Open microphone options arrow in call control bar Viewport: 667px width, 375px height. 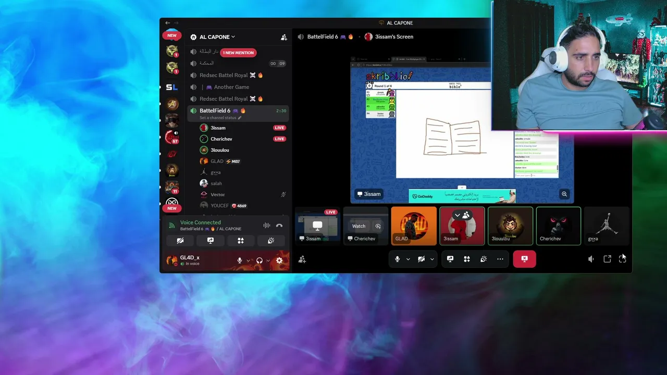[x=408, y=259]
